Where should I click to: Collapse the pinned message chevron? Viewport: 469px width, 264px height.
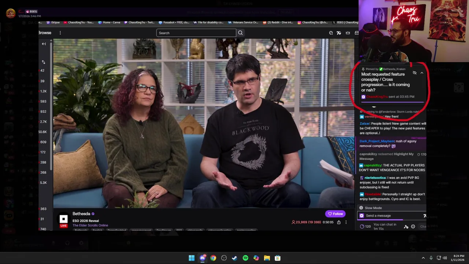(422, 73)
